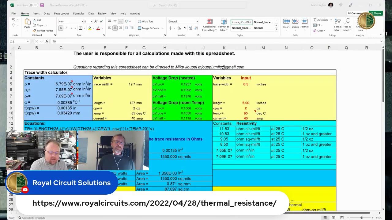Toggle Bold formatting

(x=61, y=28)
